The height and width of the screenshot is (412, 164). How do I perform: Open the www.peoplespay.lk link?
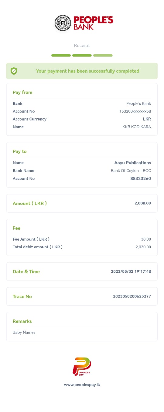click(82, 385)
